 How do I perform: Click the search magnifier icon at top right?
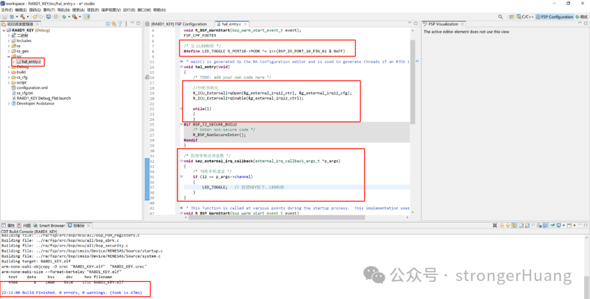[x=500, y=17]
